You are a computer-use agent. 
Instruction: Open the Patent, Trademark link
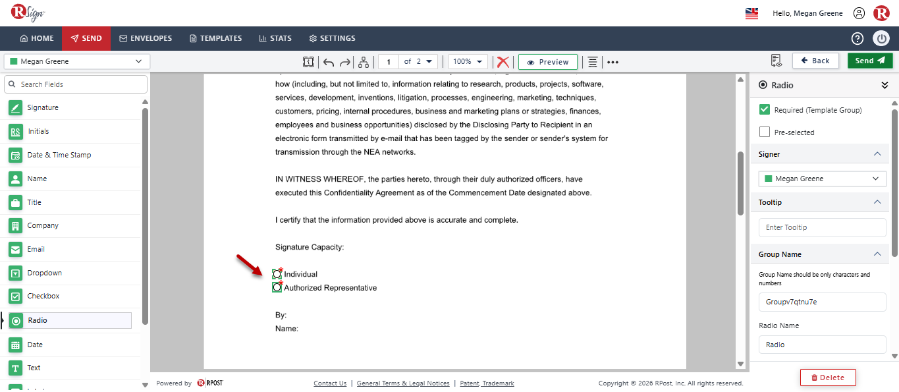pyautogui.click(x=487, y=383)
